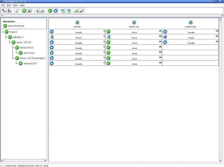Viewport: 224px width, 167px height.
Task: Click the Source text in battle-cat's column
Action: (x=134, y=38)
